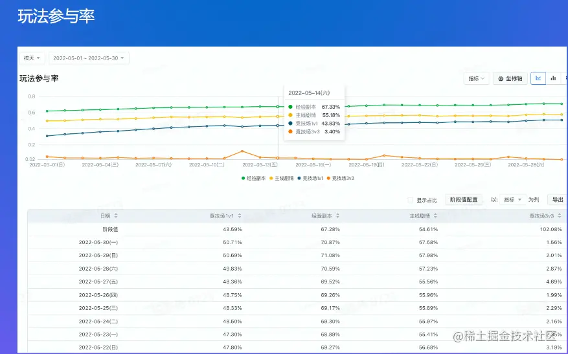This screenshot has height=354, width=568.
Task: Select the 2022-05-14 orange 3v3 data point
Action: click(x=278, y=158)
